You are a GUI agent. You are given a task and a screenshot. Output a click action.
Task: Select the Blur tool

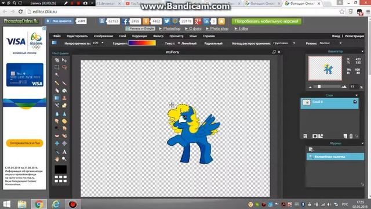pos(57,114)
